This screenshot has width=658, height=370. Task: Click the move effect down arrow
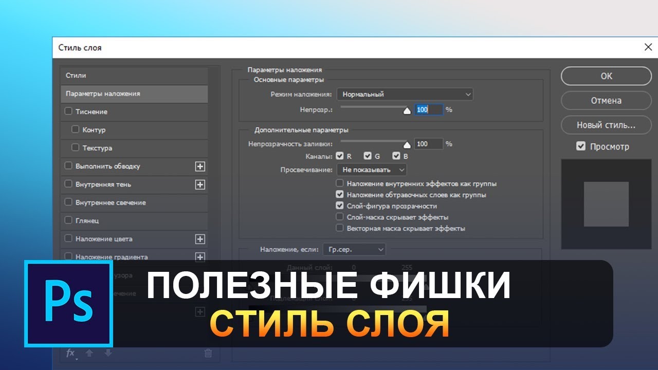108,353
